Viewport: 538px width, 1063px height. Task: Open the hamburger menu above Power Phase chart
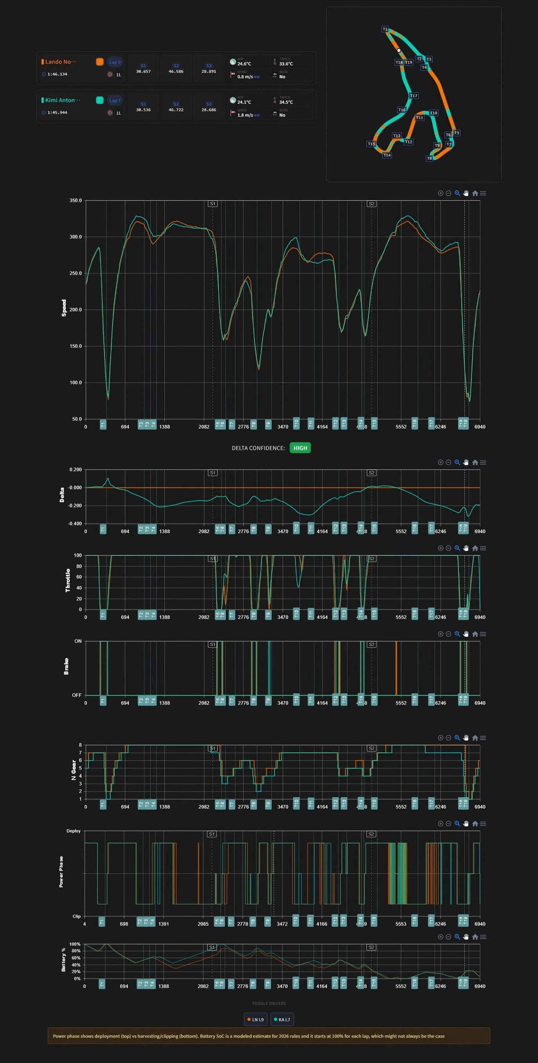point(483,824)
